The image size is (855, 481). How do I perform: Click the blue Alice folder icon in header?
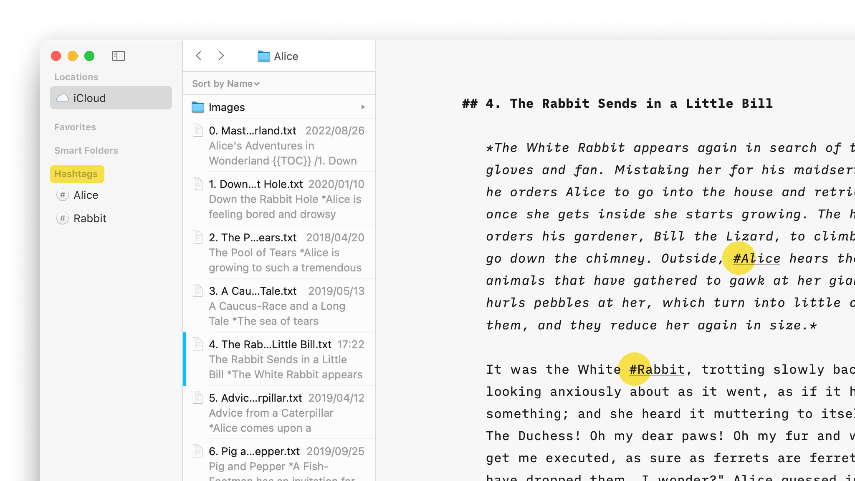tap(263, 56)
